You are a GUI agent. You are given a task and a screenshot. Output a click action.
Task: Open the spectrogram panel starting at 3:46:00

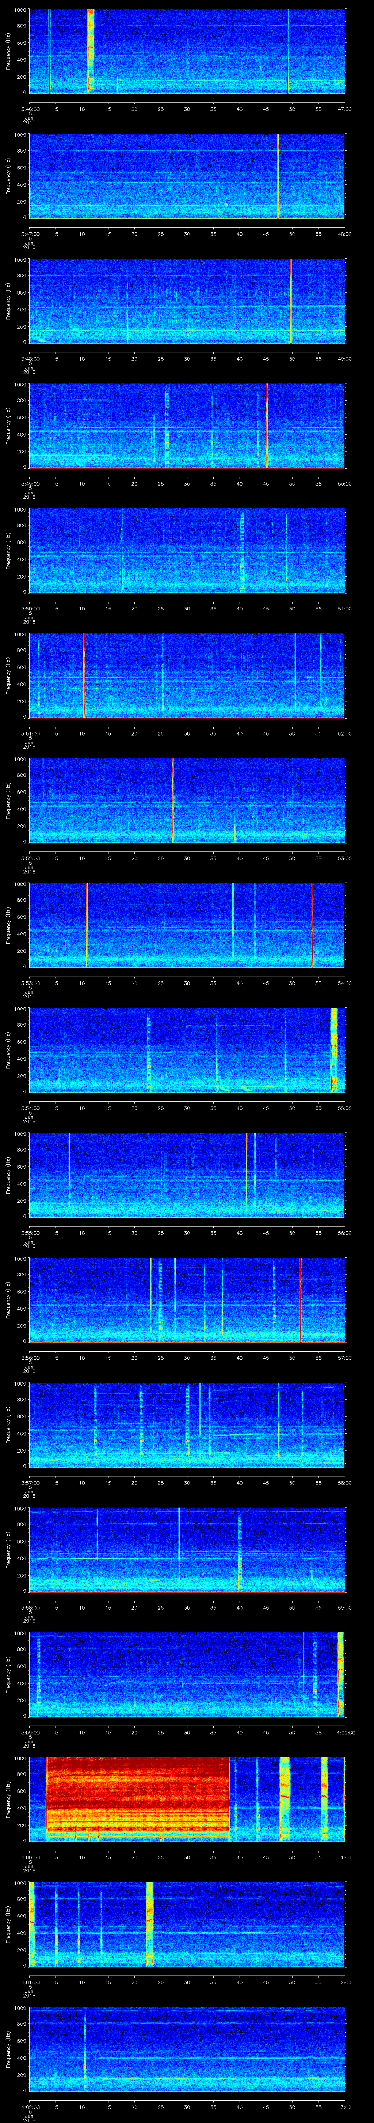187,51
